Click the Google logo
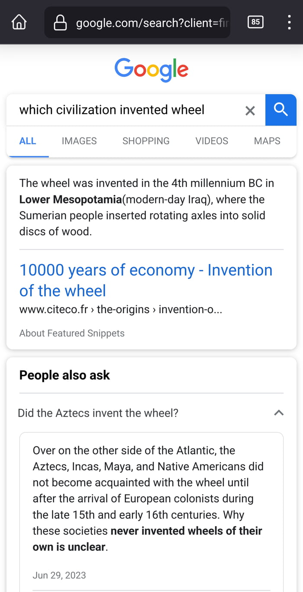 (x=151, y=69)
